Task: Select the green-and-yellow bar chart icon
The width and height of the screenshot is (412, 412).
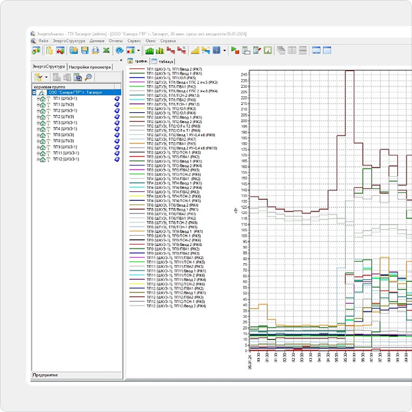Action: click(x=159, y=51)
